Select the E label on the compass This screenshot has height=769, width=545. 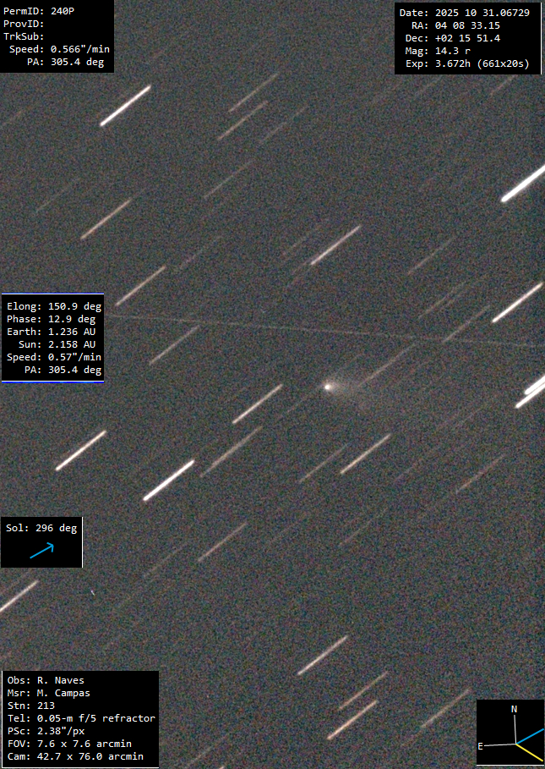481,745
